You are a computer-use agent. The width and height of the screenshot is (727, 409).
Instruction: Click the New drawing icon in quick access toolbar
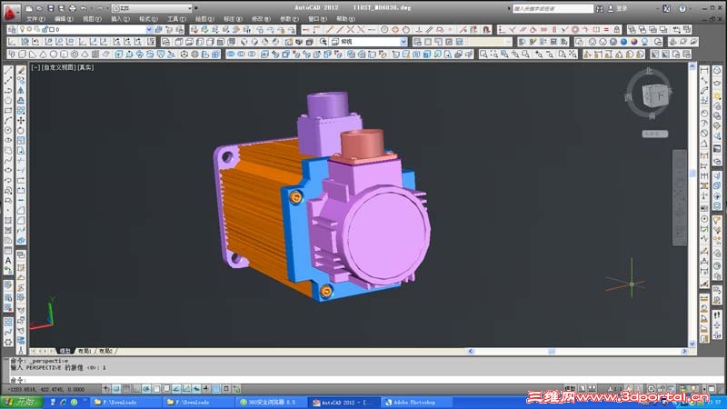(x=29, y=8)
